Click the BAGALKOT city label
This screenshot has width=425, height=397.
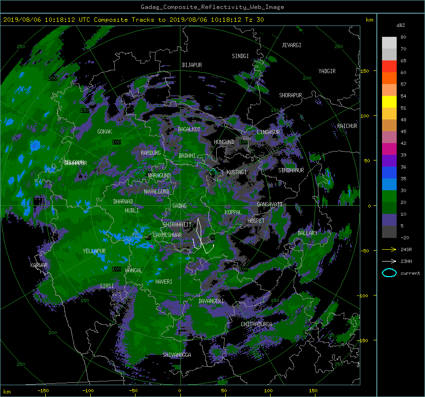(x=189, y=129)
